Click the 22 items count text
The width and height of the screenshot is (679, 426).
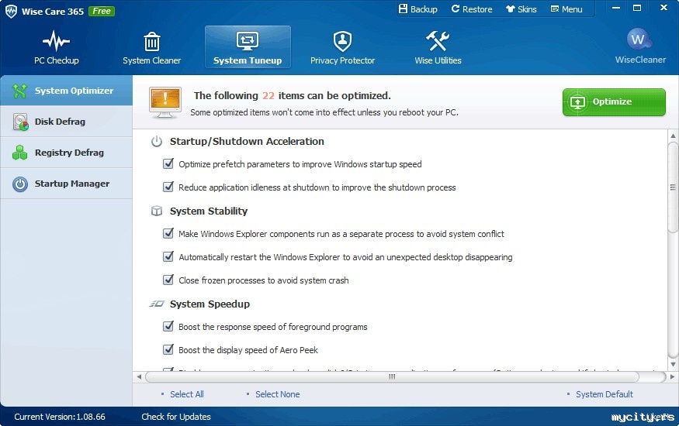pos(268,95)
